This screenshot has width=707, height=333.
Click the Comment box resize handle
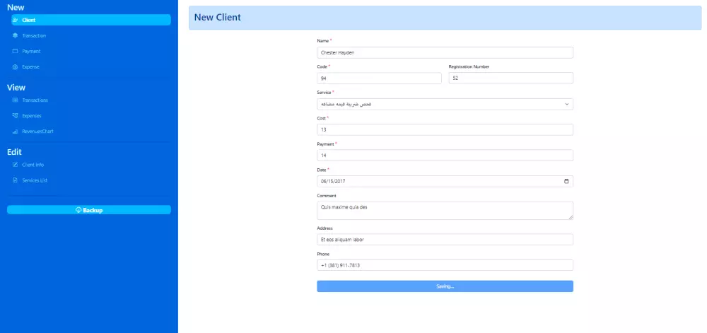[x=571, y=217]
